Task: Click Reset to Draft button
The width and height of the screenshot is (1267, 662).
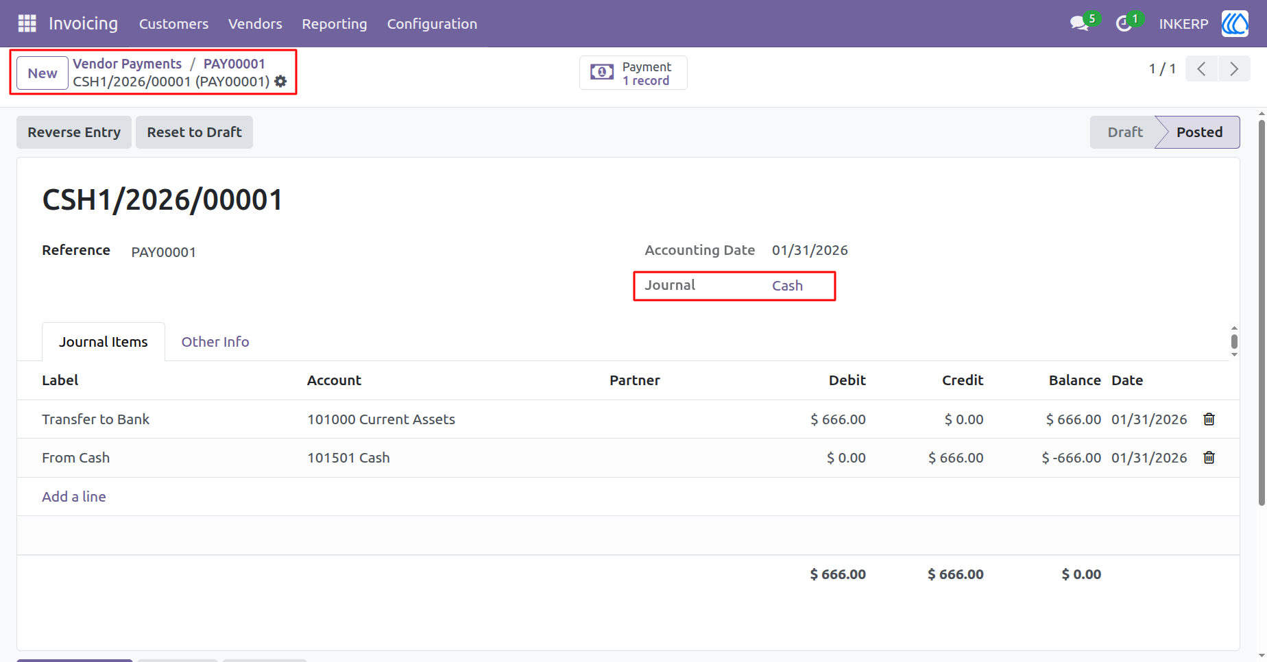Action: (194, 132)
